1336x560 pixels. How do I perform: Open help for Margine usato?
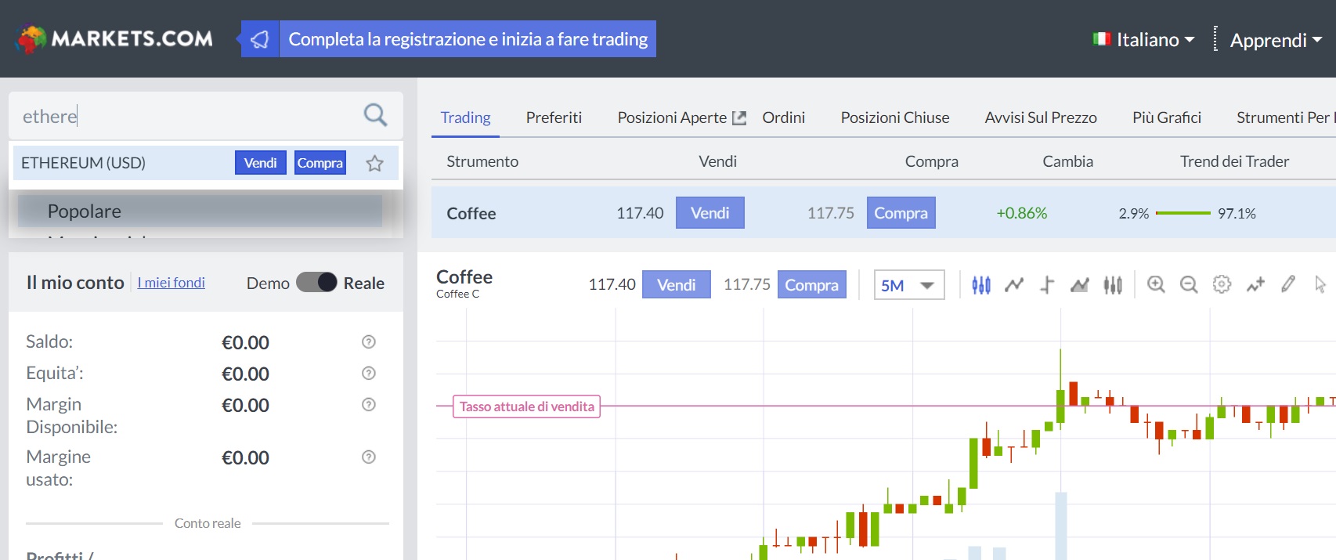point(369,457)
